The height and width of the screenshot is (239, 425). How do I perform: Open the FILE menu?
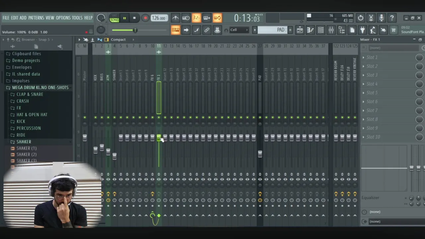pyautogui.click(x=6, y=18)
